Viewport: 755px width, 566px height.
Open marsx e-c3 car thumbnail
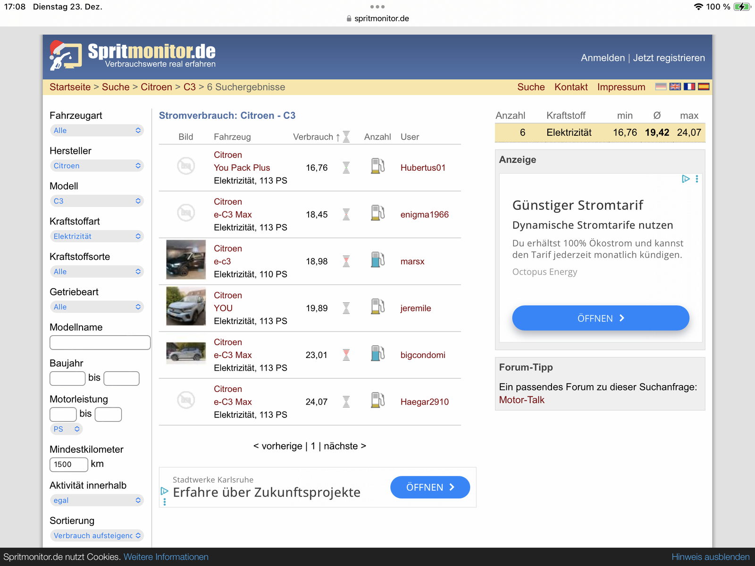click(x=186, y=260)
